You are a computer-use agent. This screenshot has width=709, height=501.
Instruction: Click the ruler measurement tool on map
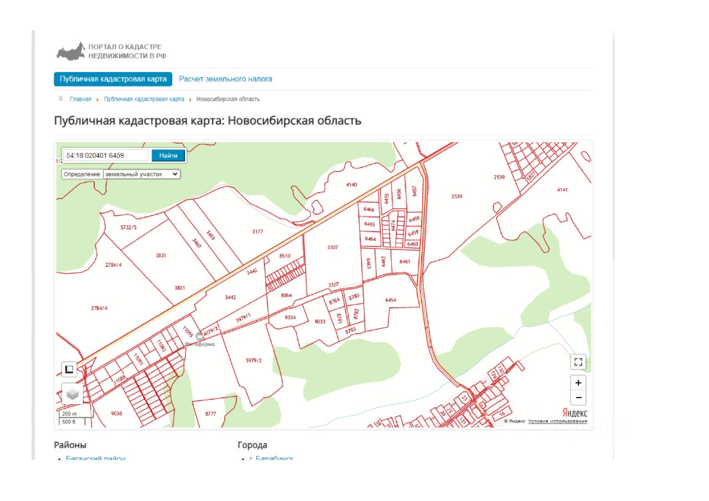pos(69,369)
